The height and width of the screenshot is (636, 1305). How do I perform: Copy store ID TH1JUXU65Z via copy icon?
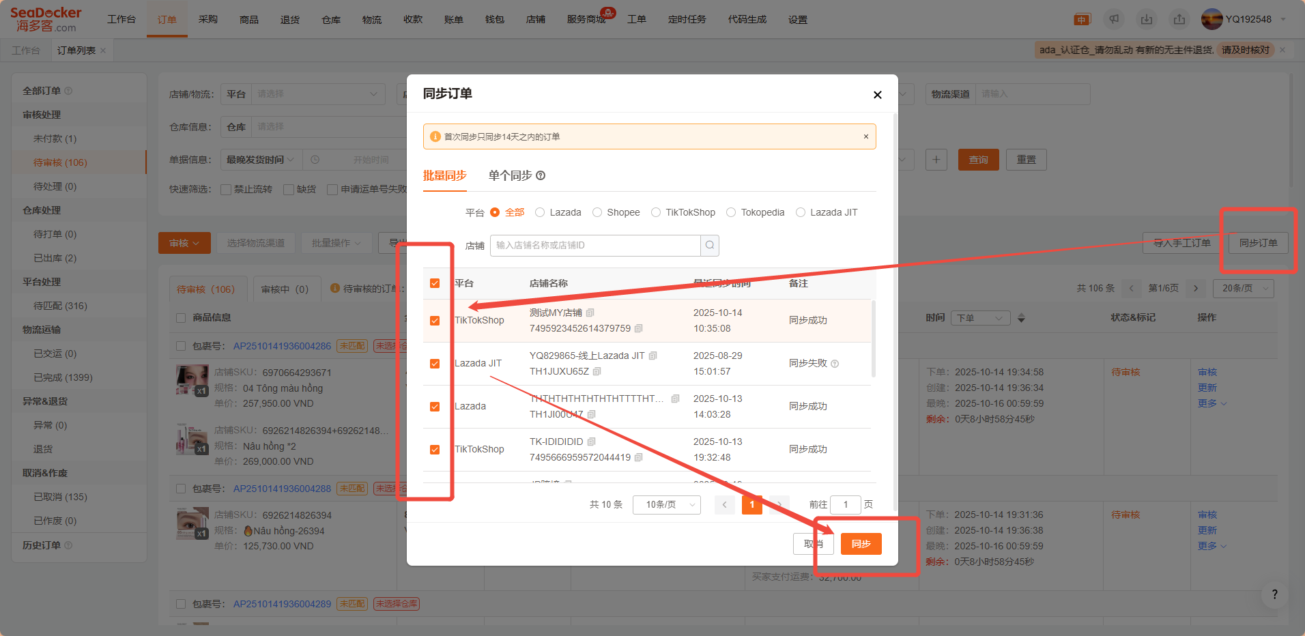point(597,371)
